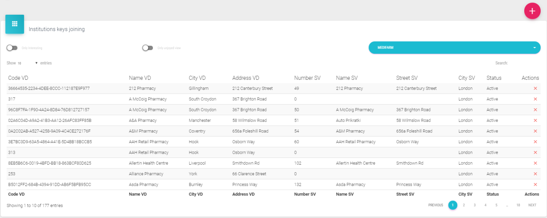Go to the Next page
Screen dimensions: 547x218
[532, 205]
